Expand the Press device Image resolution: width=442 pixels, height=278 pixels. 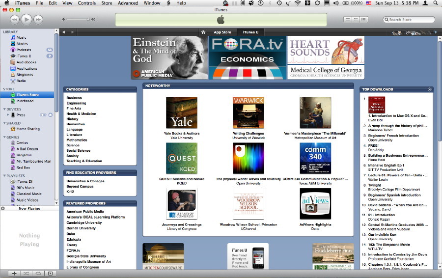pos(8,115)
